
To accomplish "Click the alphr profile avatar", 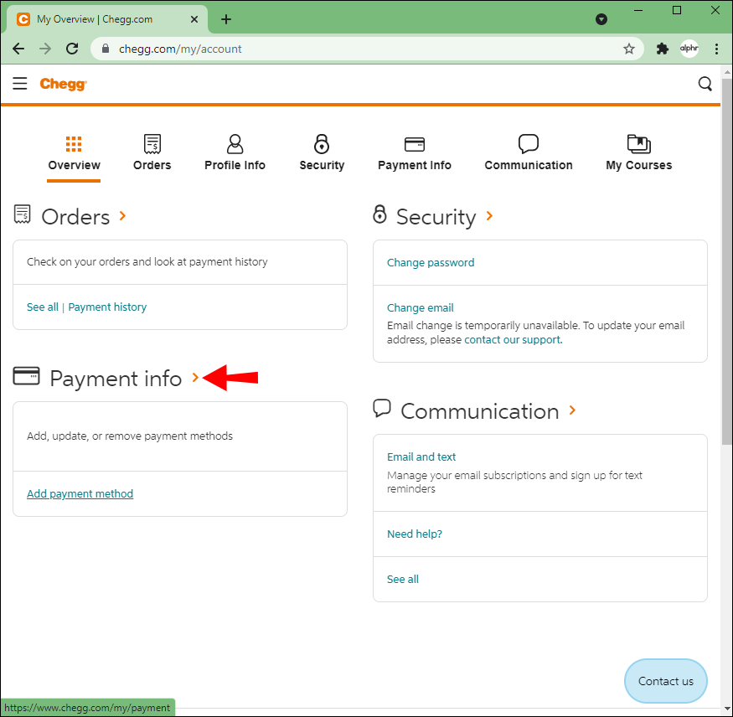I will pyautogui.click(x=689, y=49).
